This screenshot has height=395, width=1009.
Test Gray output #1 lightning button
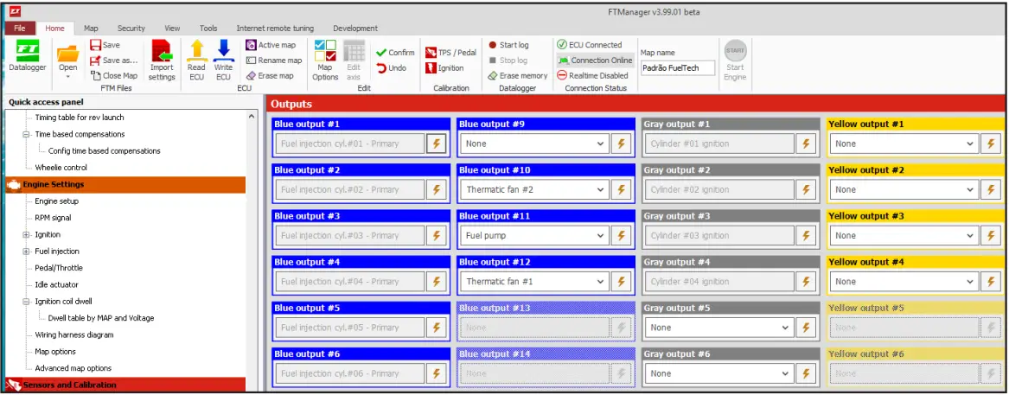pos(805,143)
